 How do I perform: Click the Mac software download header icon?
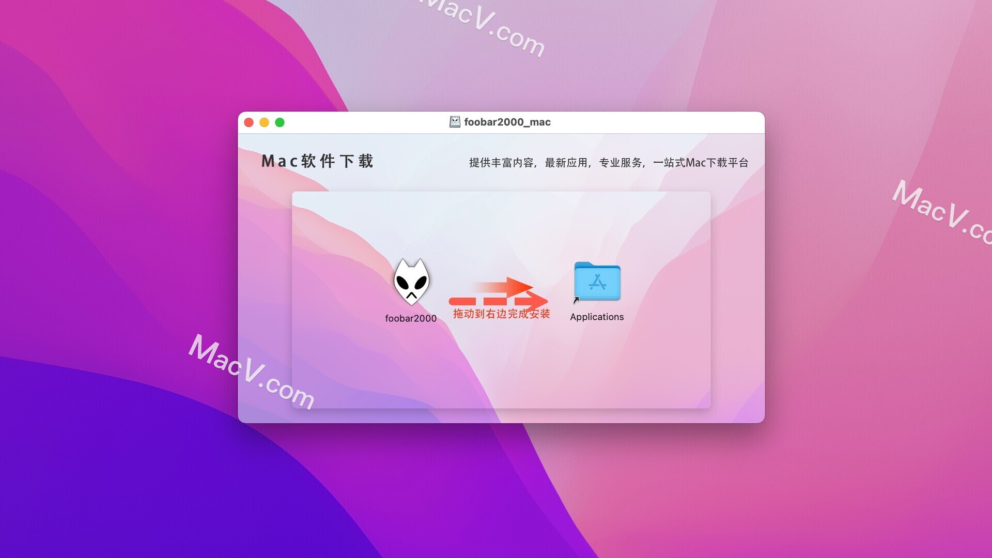point(451,122)
